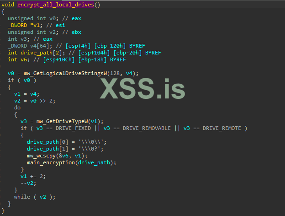The image size is (285, 216).
Task: Click the [ebp-20h] offset comment
Action: 127,53
